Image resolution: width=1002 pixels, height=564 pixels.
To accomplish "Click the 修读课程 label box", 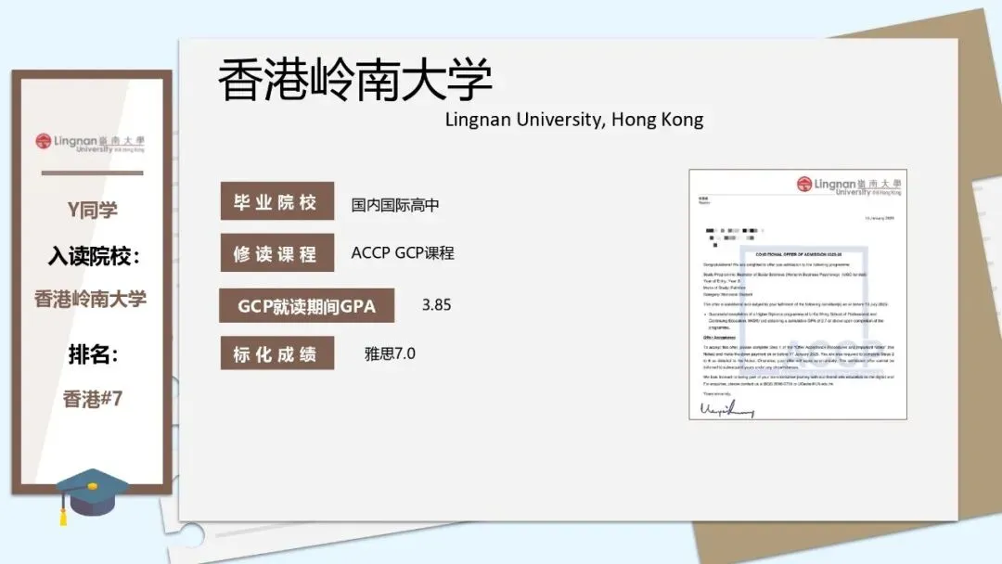I will (x=276, y=253).
